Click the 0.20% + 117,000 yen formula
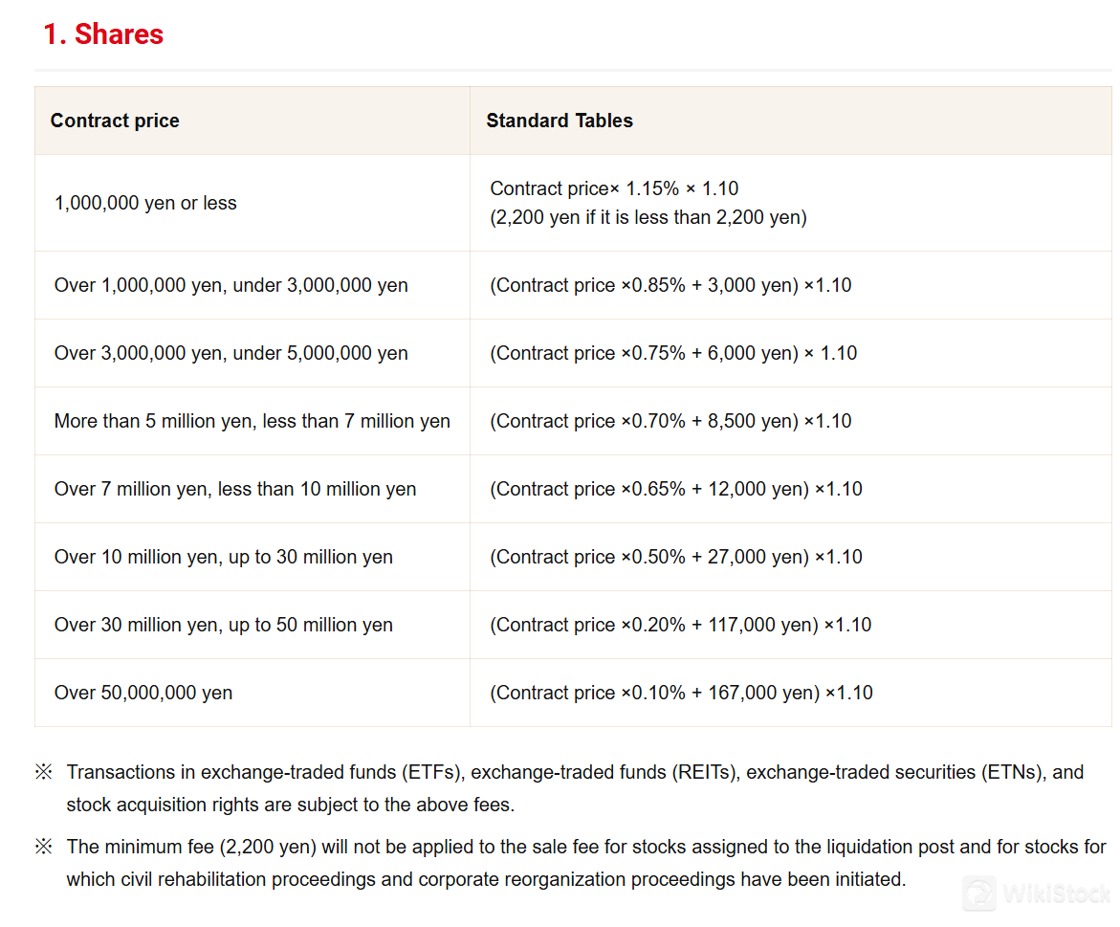Viewport: 1120px width, 927px height. [x=681, y=625]
